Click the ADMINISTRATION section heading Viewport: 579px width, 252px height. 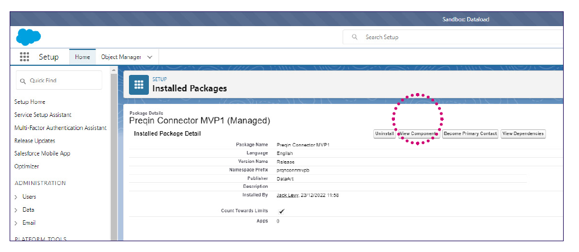point(40,183)
